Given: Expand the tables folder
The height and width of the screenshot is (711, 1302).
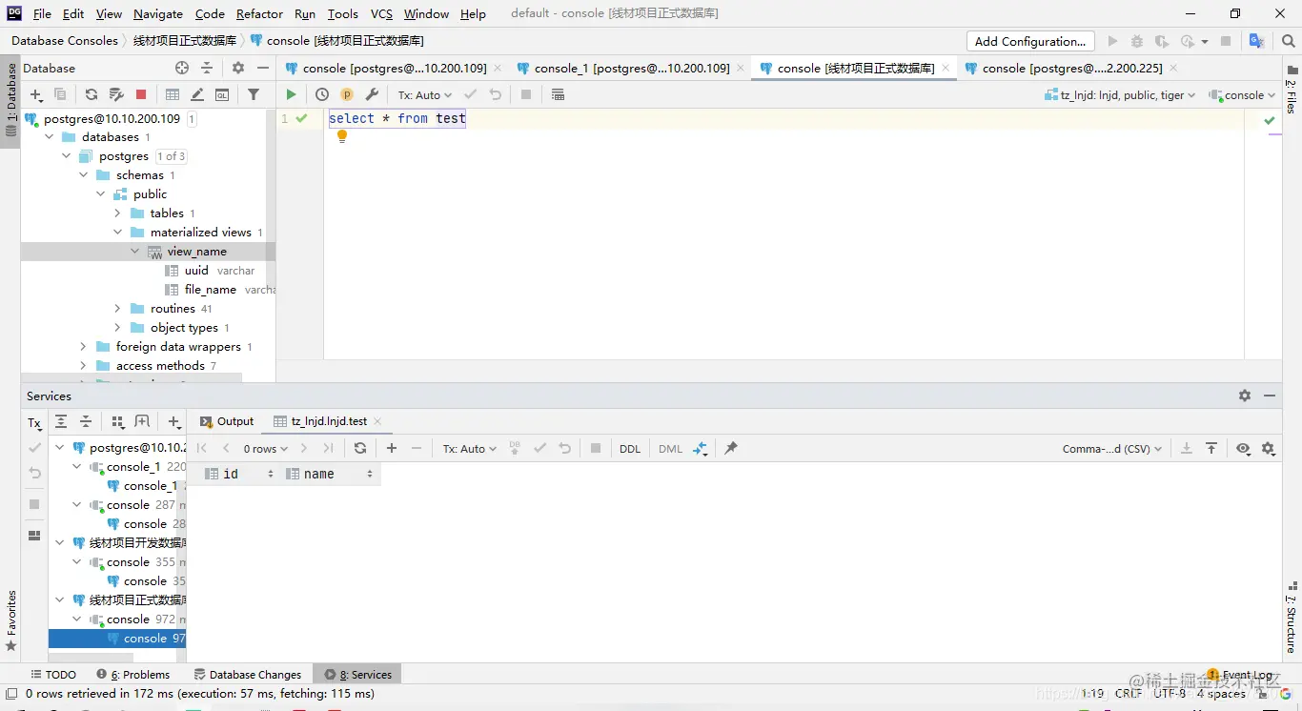Looking at the screenshot, I should coord(118,213).
